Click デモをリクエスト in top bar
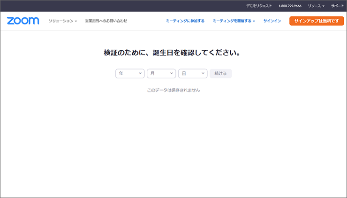The height and width of the screenshot is (198, 347). pos(259,6)
